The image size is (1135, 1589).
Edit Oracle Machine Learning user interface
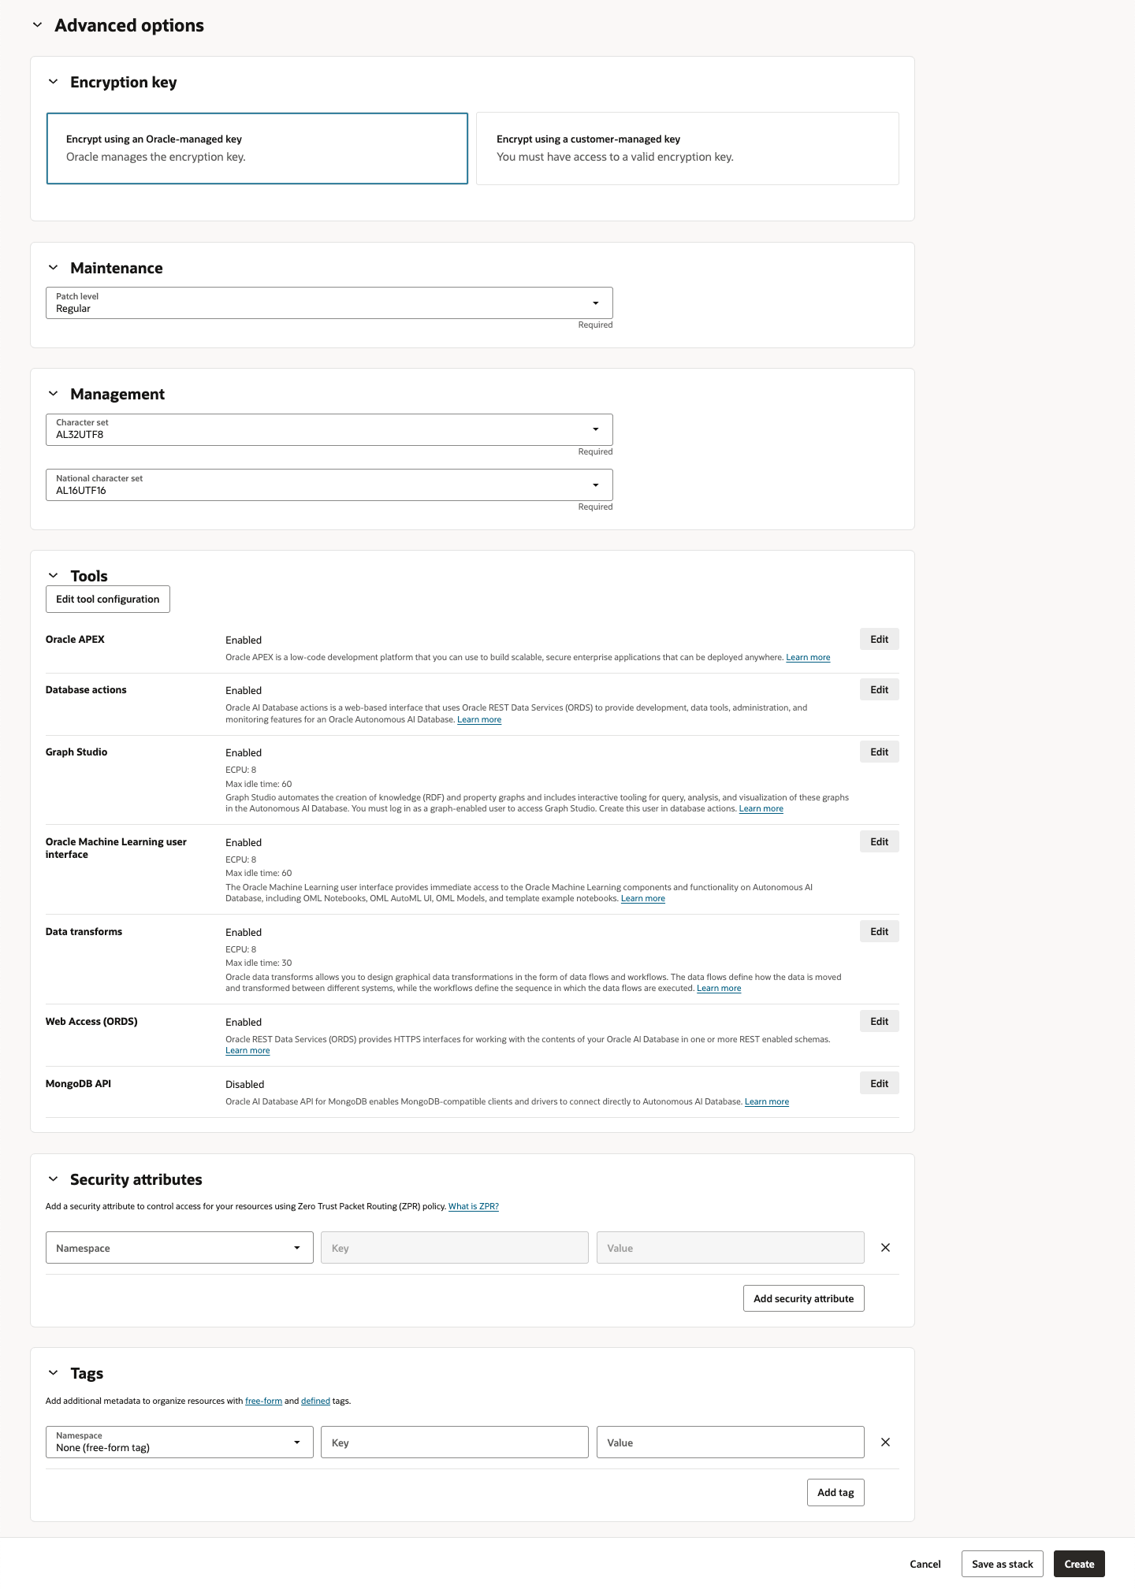click(x=879, y=842)
